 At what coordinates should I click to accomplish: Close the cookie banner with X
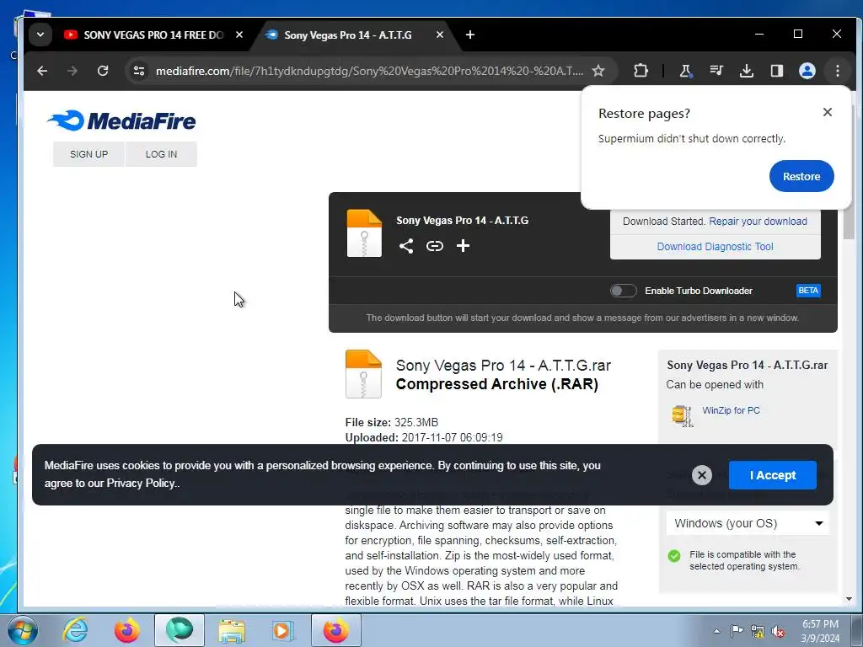click(x=702, y=475)
